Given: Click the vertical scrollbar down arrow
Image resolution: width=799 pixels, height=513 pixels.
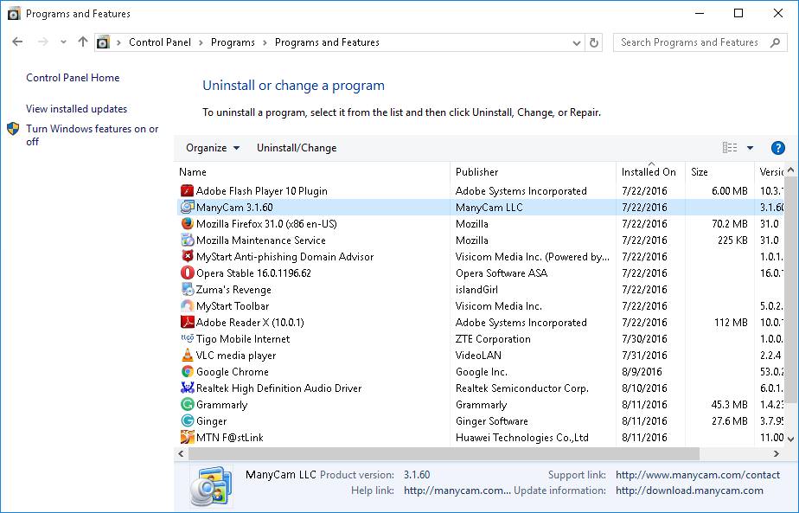Looking at the screenshot, I should 790,438.
